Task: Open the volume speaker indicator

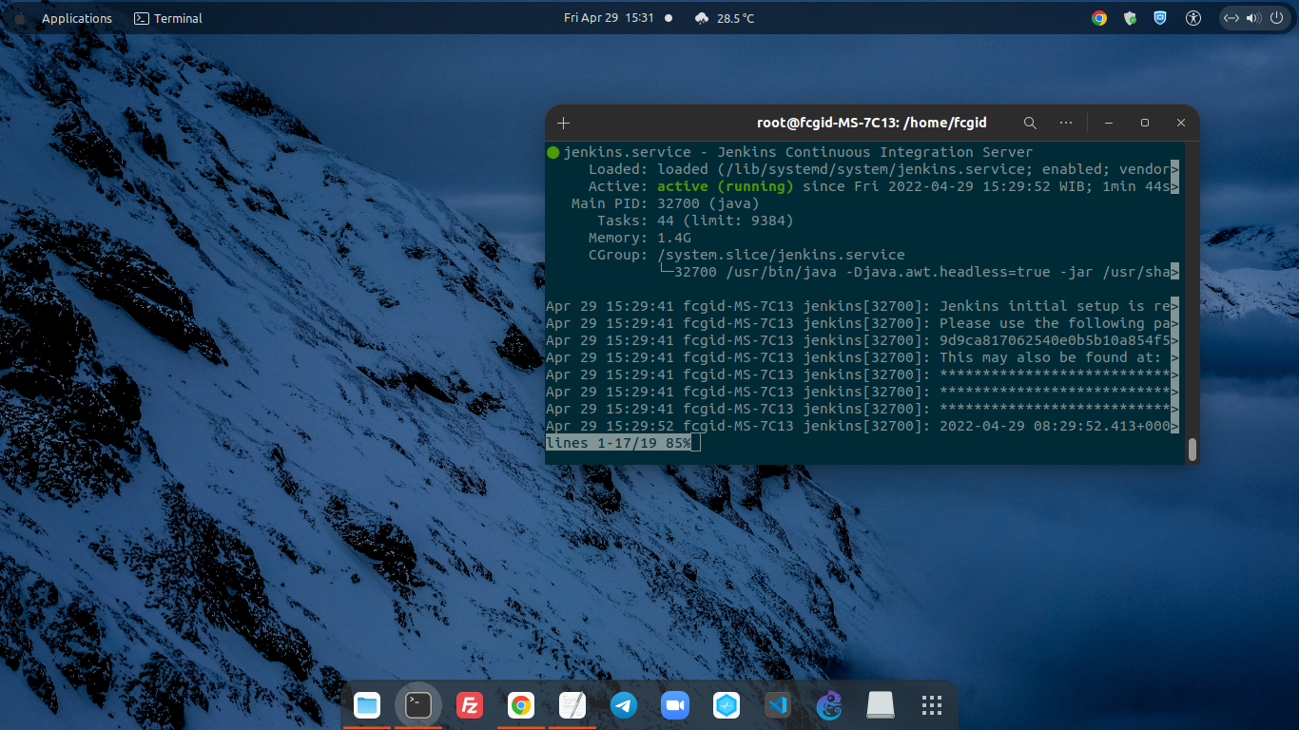Action: point(1253,18)
